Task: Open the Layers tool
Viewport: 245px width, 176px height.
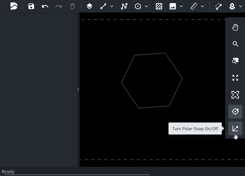Action: coord(89,6)
